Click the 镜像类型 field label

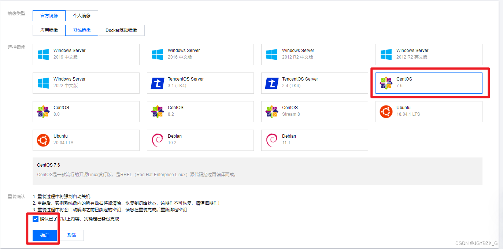pos(16,14)
